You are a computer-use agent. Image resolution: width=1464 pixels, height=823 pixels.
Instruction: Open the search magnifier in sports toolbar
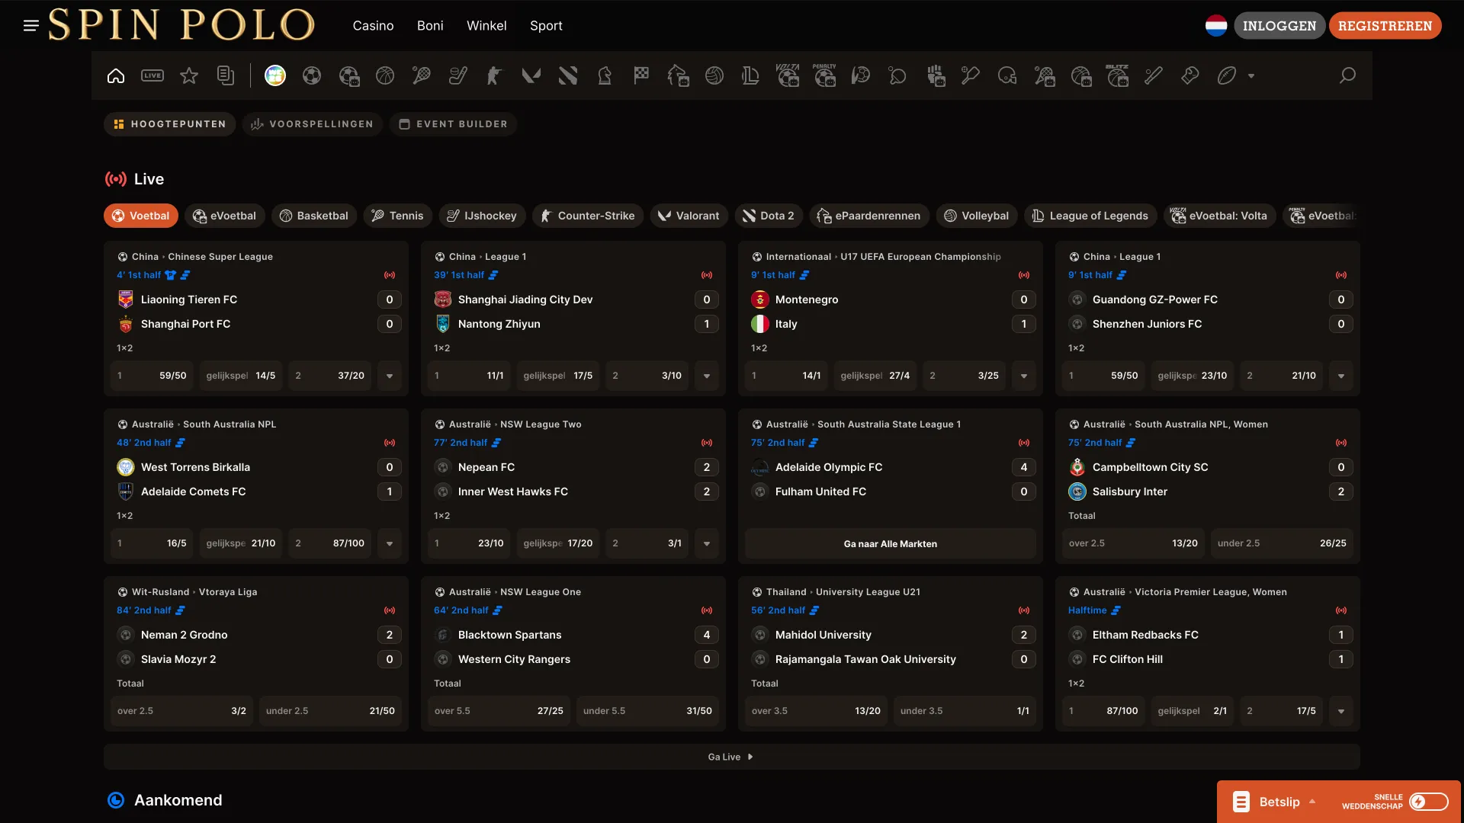coord(1347,75)
